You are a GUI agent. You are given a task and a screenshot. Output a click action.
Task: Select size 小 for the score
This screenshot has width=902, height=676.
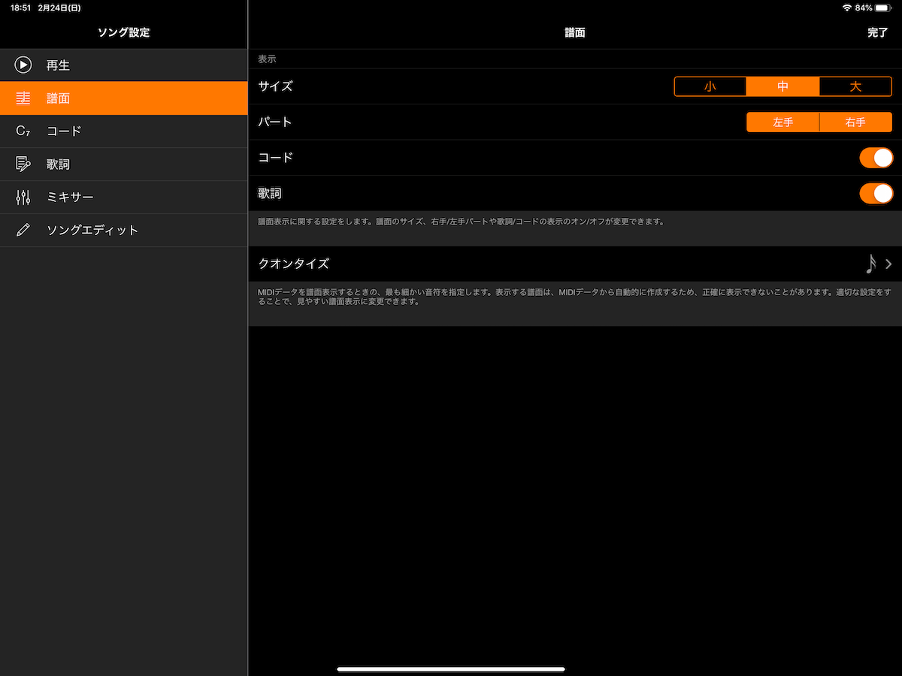pos(710,86)
